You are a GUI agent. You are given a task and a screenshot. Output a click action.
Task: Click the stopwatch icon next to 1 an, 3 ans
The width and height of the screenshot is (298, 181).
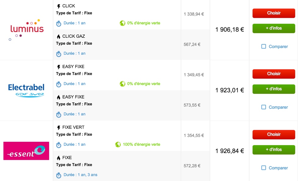tap(59, 175)
